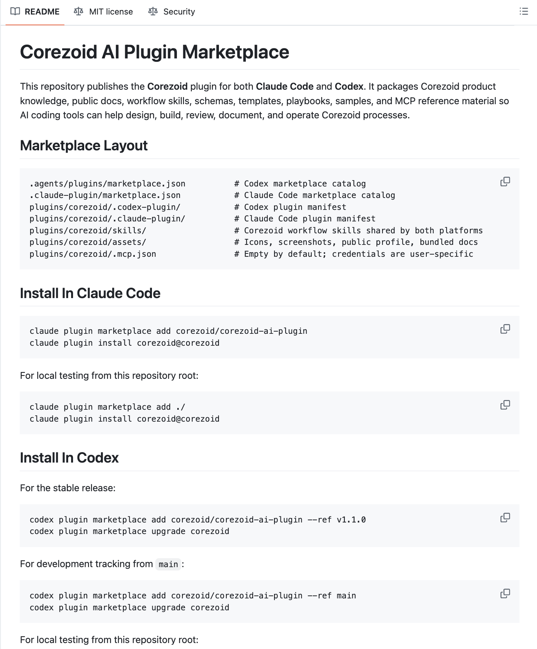Open the README outline list icon
Image resolution: width=537 pixels, height=649 pixels.
tap(524, 12)
